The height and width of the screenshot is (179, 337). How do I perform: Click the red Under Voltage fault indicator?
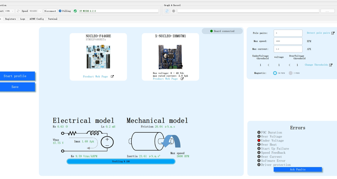coord(259,141)
